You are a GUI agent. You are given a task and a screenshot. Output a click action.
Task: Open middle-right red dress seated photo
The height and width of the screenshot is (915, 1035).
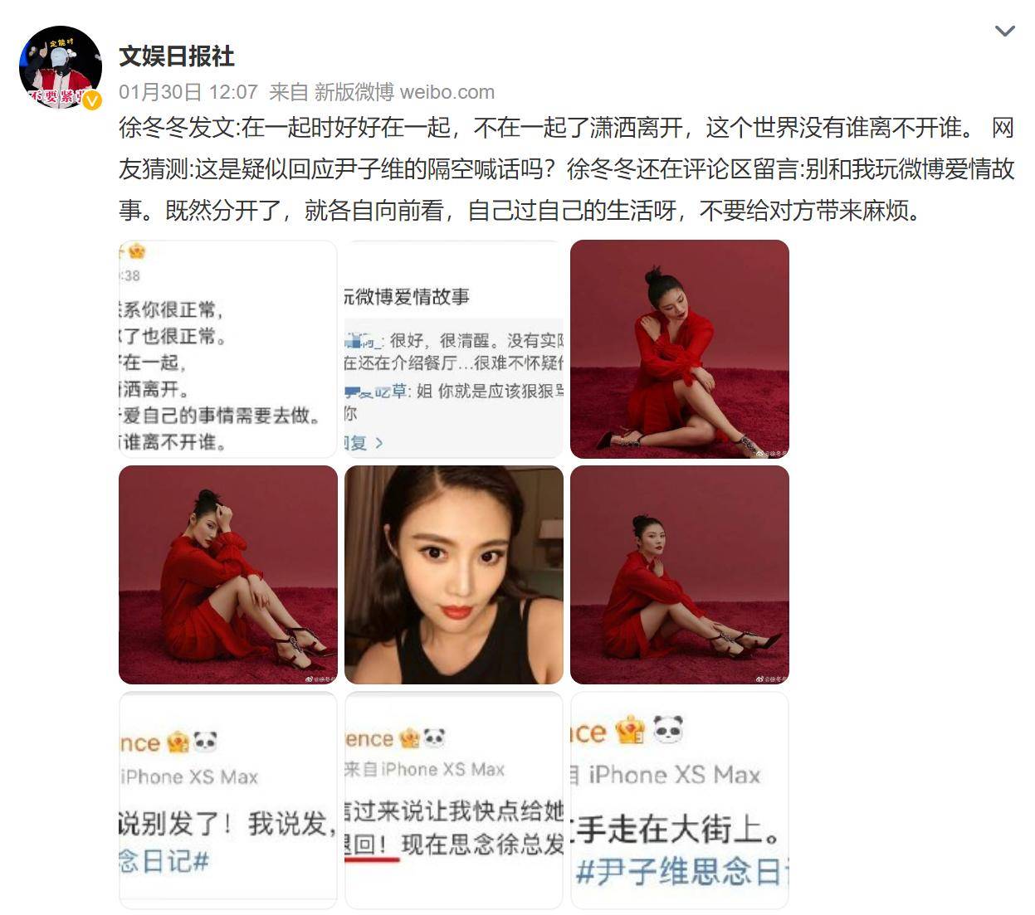point(680,575)
